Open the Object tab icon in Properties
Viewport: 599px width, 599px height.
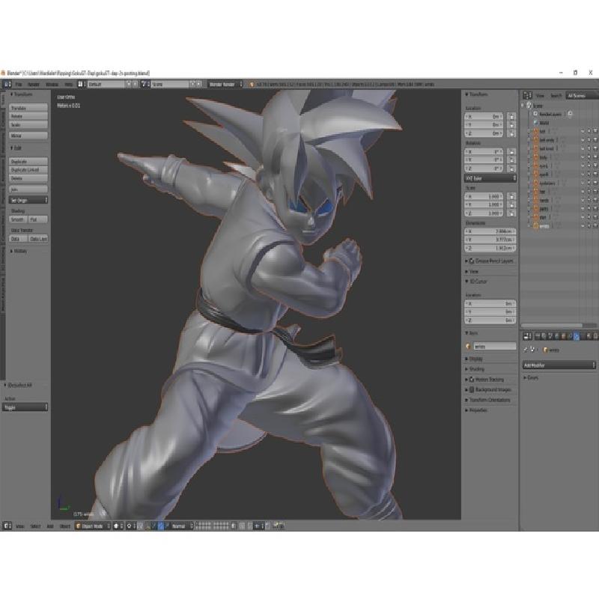click(x=564, y=336)
